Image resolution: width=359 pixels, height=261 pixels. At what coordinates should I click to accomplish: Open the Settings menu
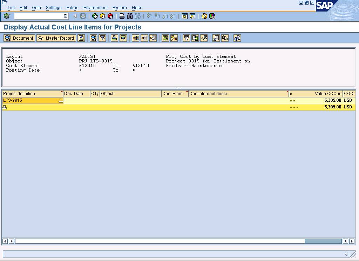(54, 8)
